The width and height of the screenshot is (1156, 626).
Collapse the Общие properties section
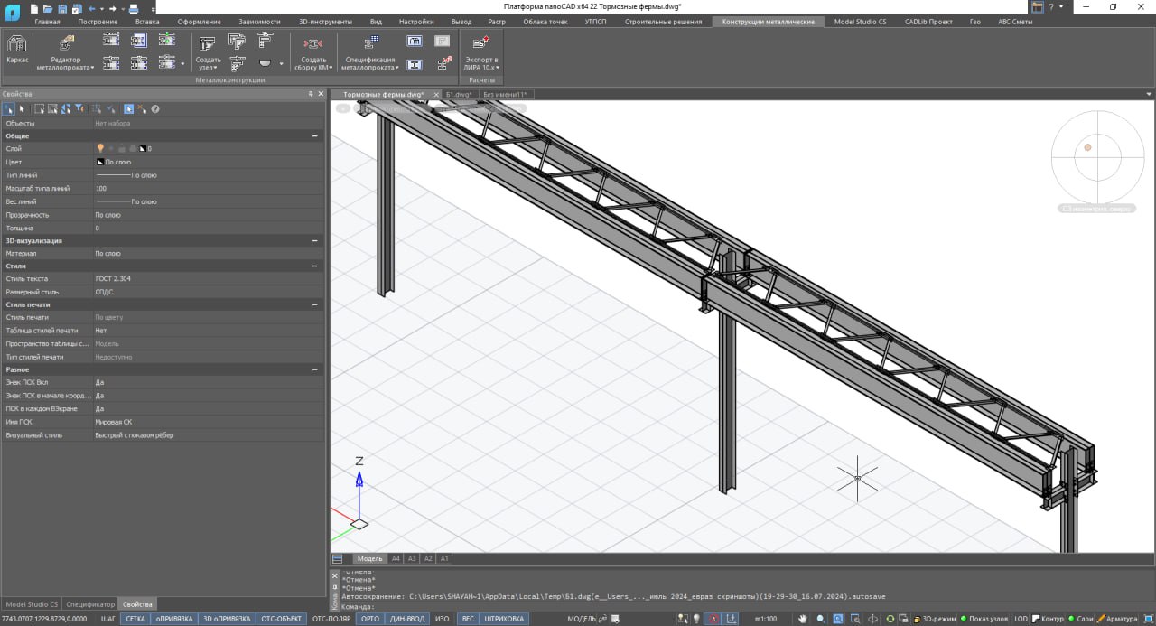coord(315,135)
